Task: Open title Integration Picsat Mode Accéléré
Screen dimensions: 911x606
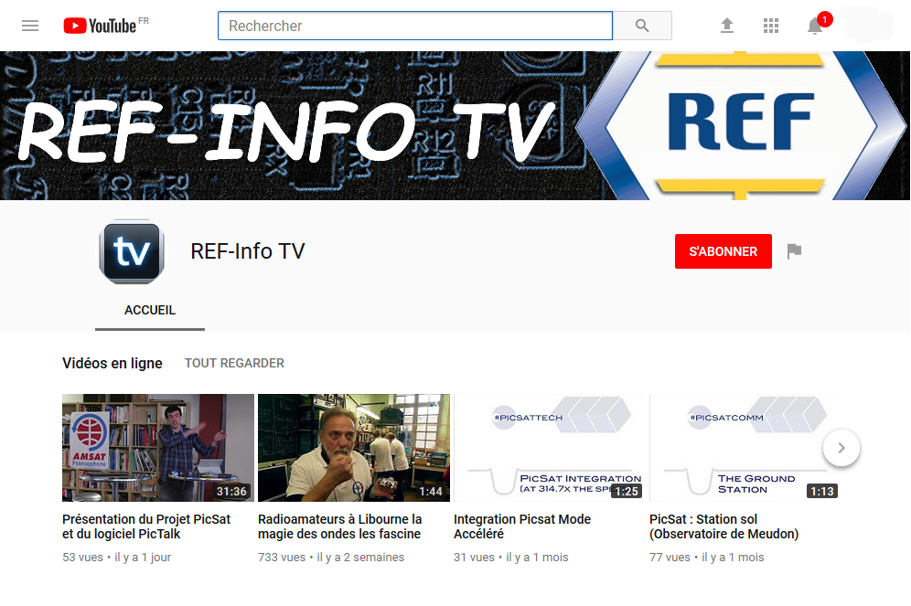Action: pyautogui.click(x=522, y=526)
